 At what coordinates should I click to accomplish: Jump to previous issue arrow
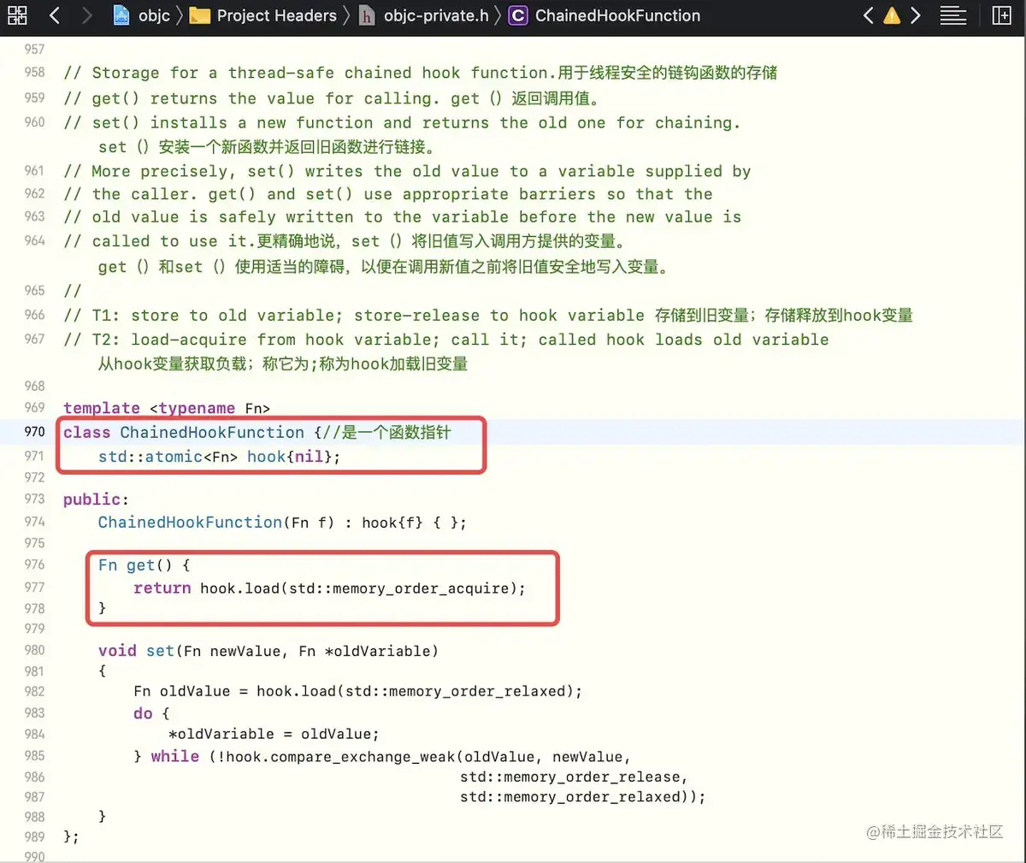868,15
